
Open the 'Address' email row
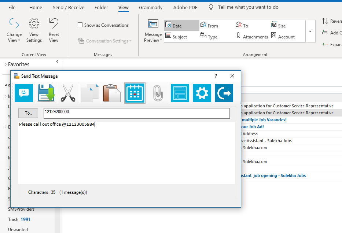click(x=291, y=134)
